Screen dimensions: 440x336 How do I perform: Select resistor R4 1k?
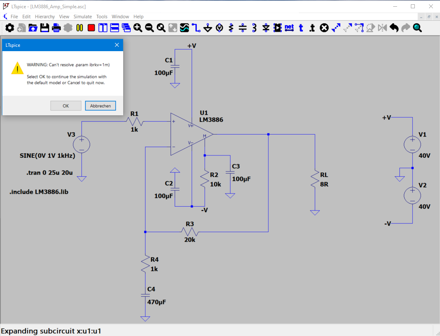145,264
